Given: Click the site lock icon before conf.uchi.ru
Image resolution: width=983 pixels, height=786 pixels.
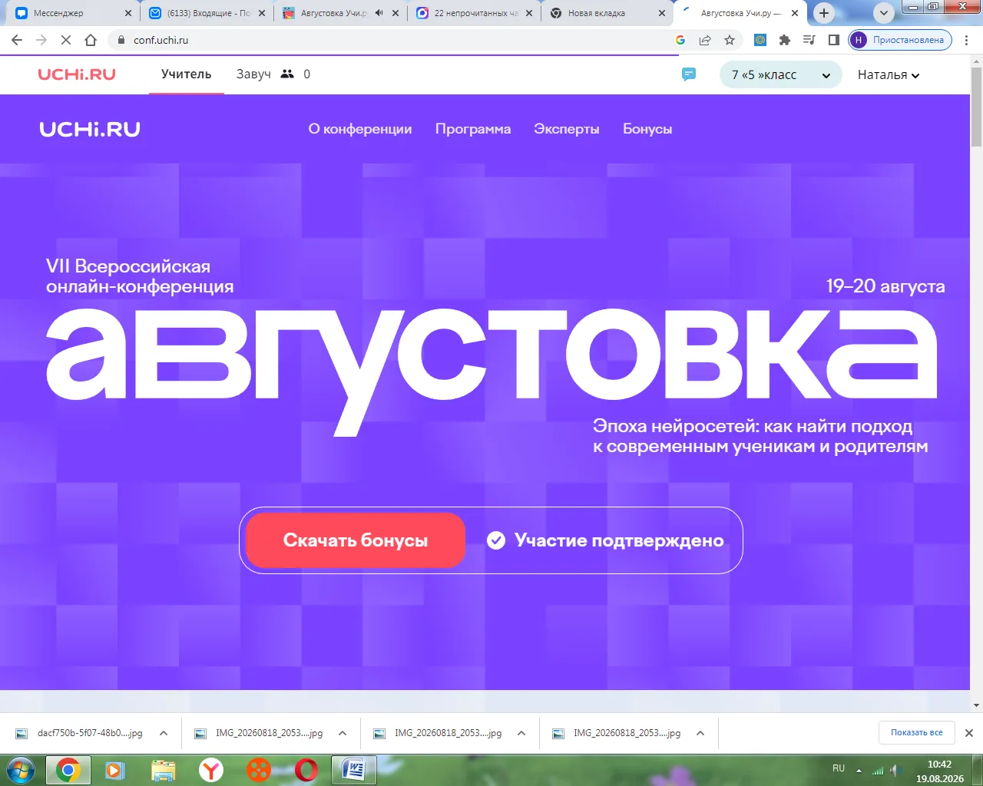Looking at the screenshot, I should 121,40.
